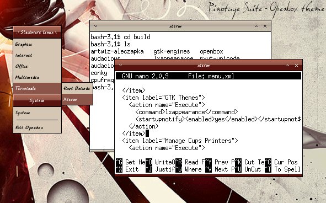The image size is (326, 203).
Task: Open window menu arrow on nano xterm
Action: pos(120,65)
